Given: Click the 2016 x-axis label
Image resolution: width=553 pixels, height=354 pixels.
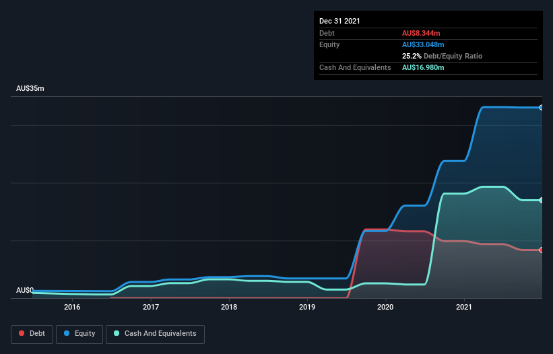Looking at the screenshot, I should [x=72, y=307].
